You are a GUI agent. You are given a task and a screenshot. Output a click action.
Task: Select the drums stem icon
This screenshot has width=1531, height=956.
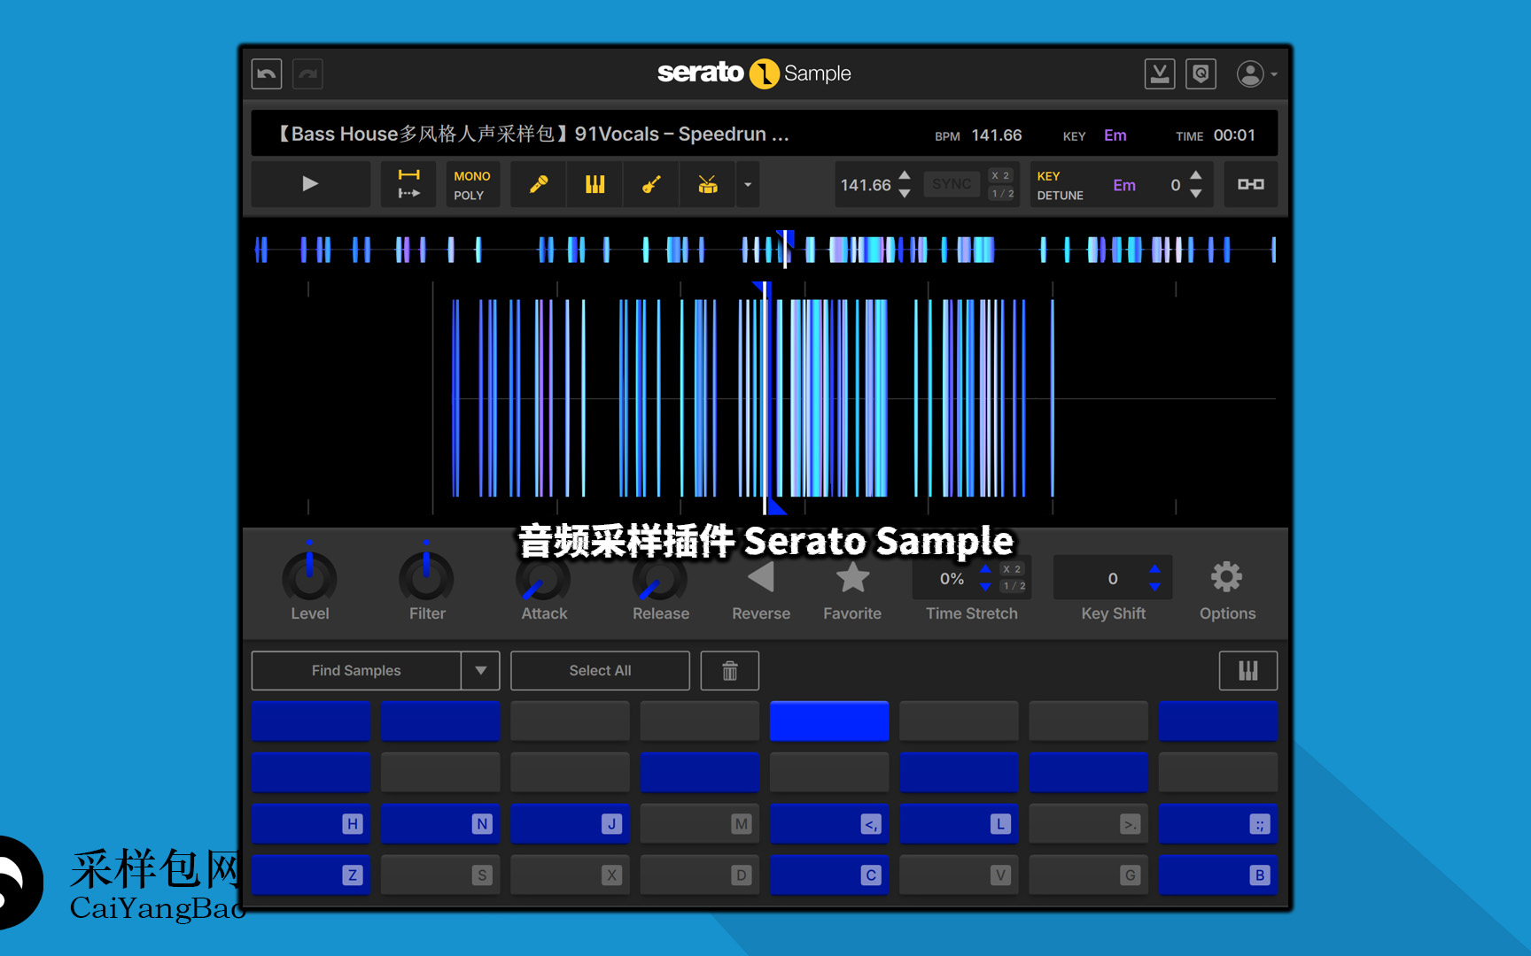(707, 184)
